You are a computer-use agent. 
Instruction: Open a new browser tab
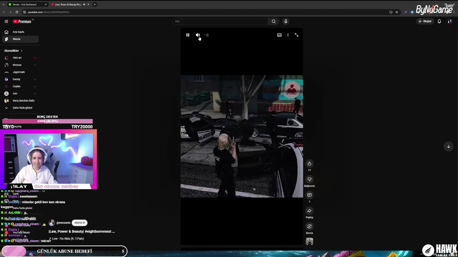[94, 5]
